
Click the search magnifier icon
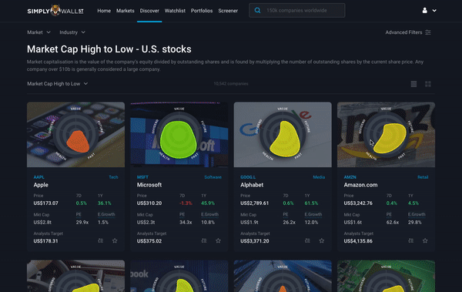257,10
